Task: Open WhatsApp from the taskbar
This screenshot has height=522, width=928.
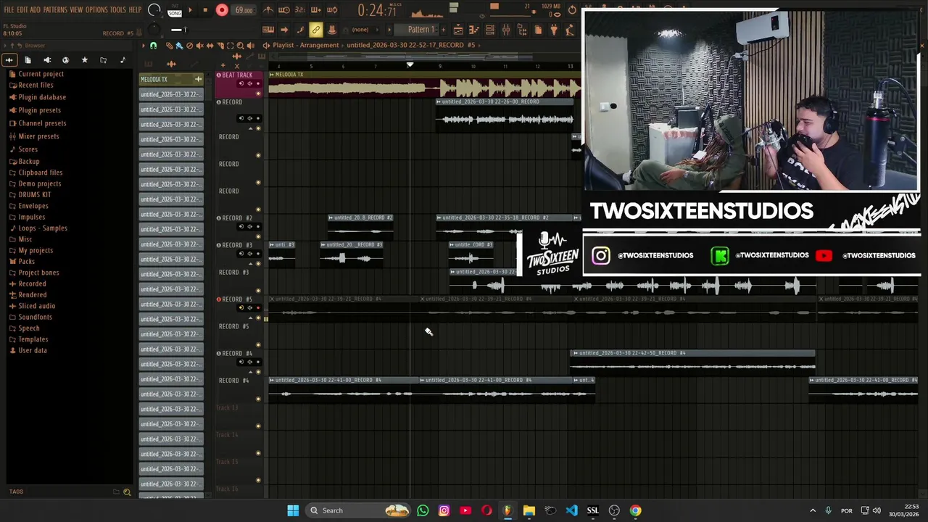Action: (423, 510)
